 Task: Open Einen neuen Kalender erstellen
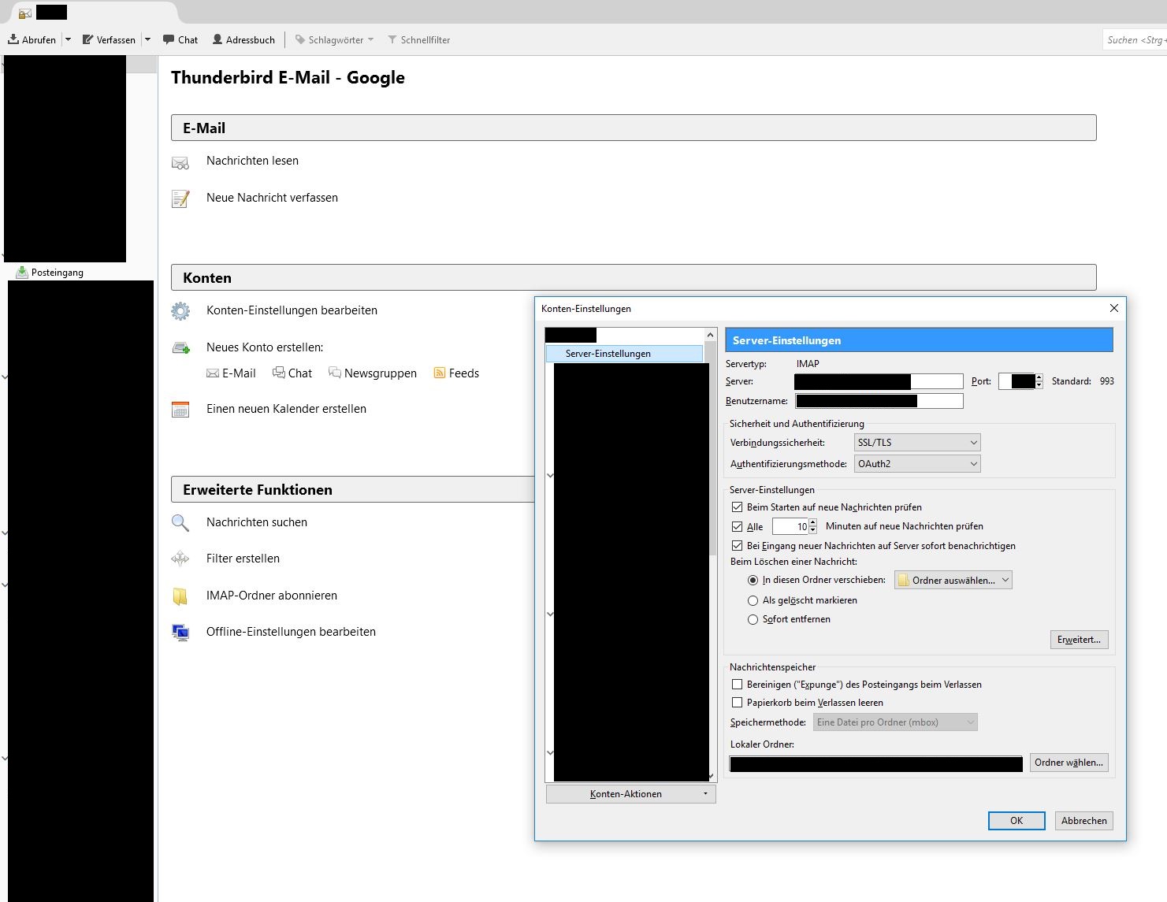pos(286,409)
